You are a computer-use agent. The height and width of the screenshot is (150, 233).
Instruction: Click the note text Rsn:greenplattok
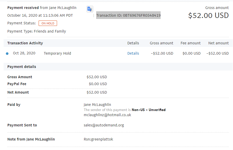coord(98,139)
